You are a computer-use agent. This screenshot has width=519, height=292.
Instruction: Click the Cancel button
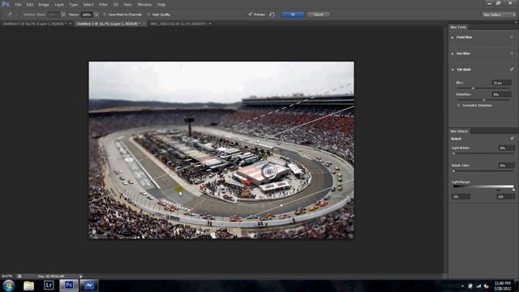pos(318,15)
